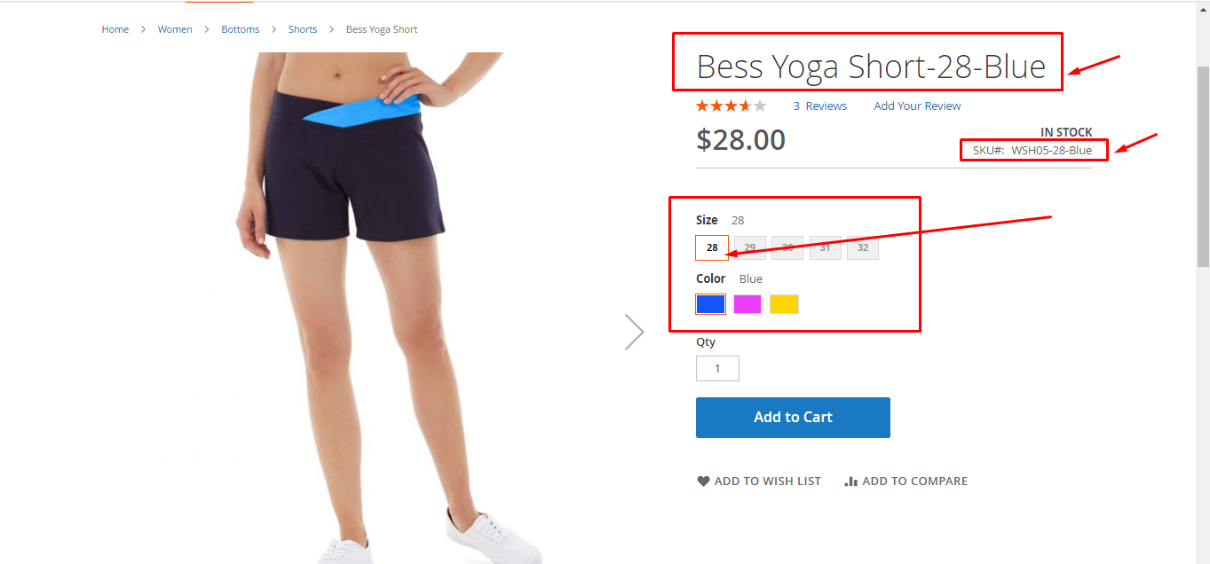Click the Add to Cart button

click(793, 418)
